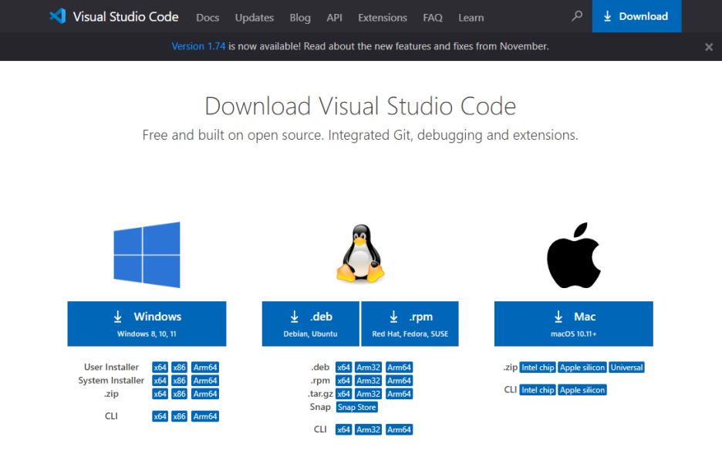Choose Linux .rpm Arm64 badge
Image resolution: width=722 pixels, height=451 pixels.
click(x=400, y=381)
